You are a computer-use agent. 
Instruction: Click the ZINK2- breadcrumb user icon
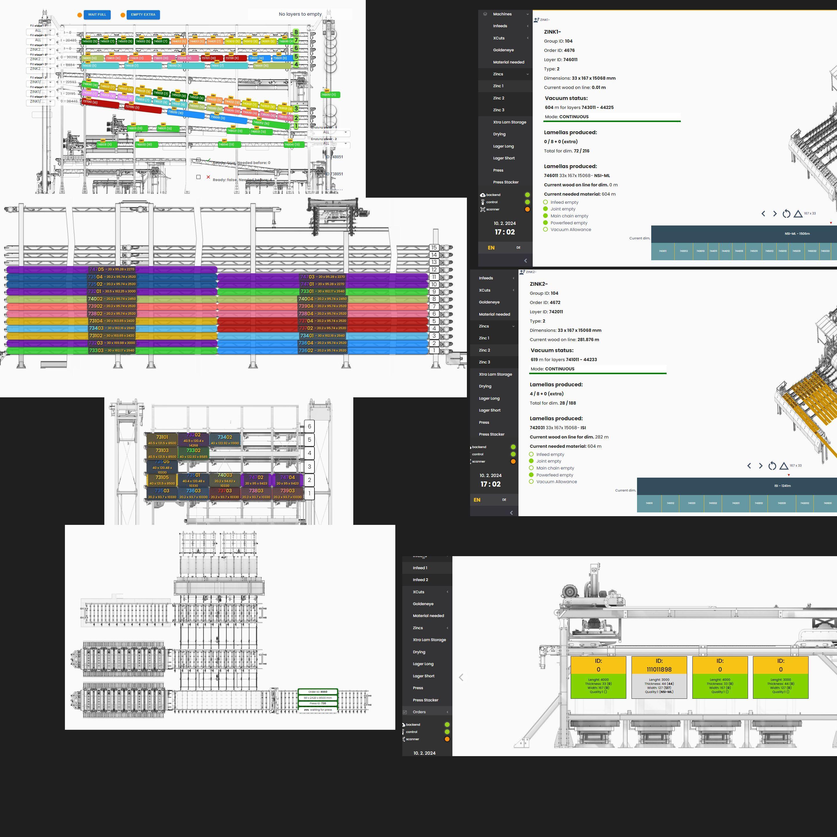point(522,272)
